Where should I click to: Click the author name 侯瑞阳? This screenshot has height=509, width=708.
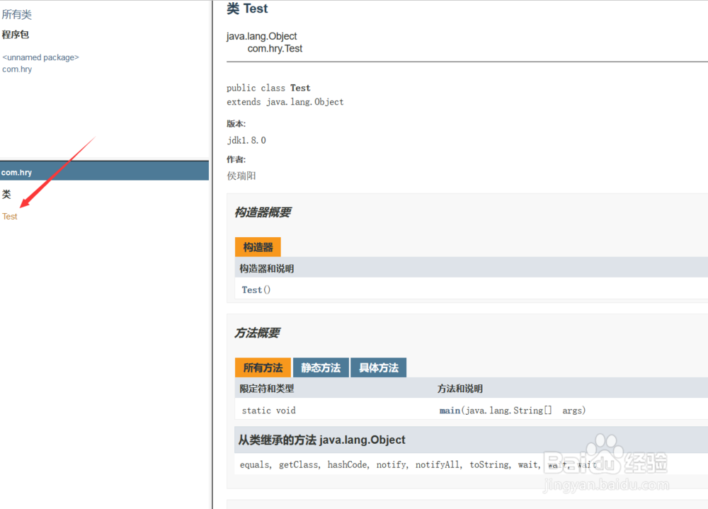pyautogui.click(x=241, y=176)
